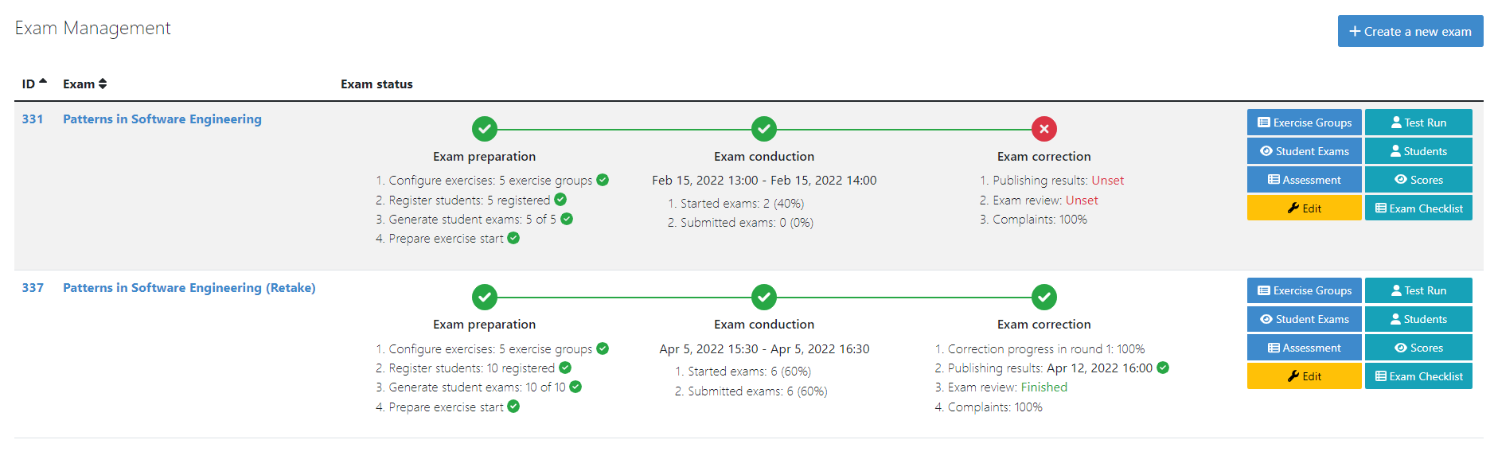Click the green check next to '10 of 10' generated exams

(575, 387)
